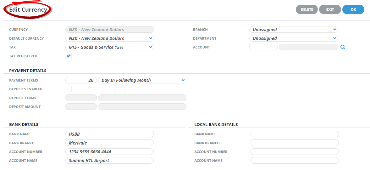Select the Local Bank Branch field

pyautogui.click(x=295, y=143)
